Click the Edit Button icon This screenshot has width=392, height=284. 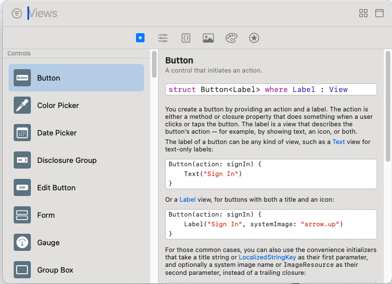[x=22, y=187]
